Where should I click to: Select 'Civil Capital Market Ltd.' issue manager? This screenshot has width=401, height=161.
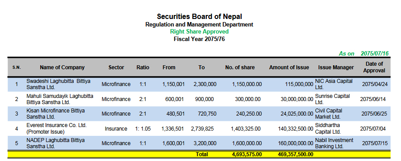[329, 114]
